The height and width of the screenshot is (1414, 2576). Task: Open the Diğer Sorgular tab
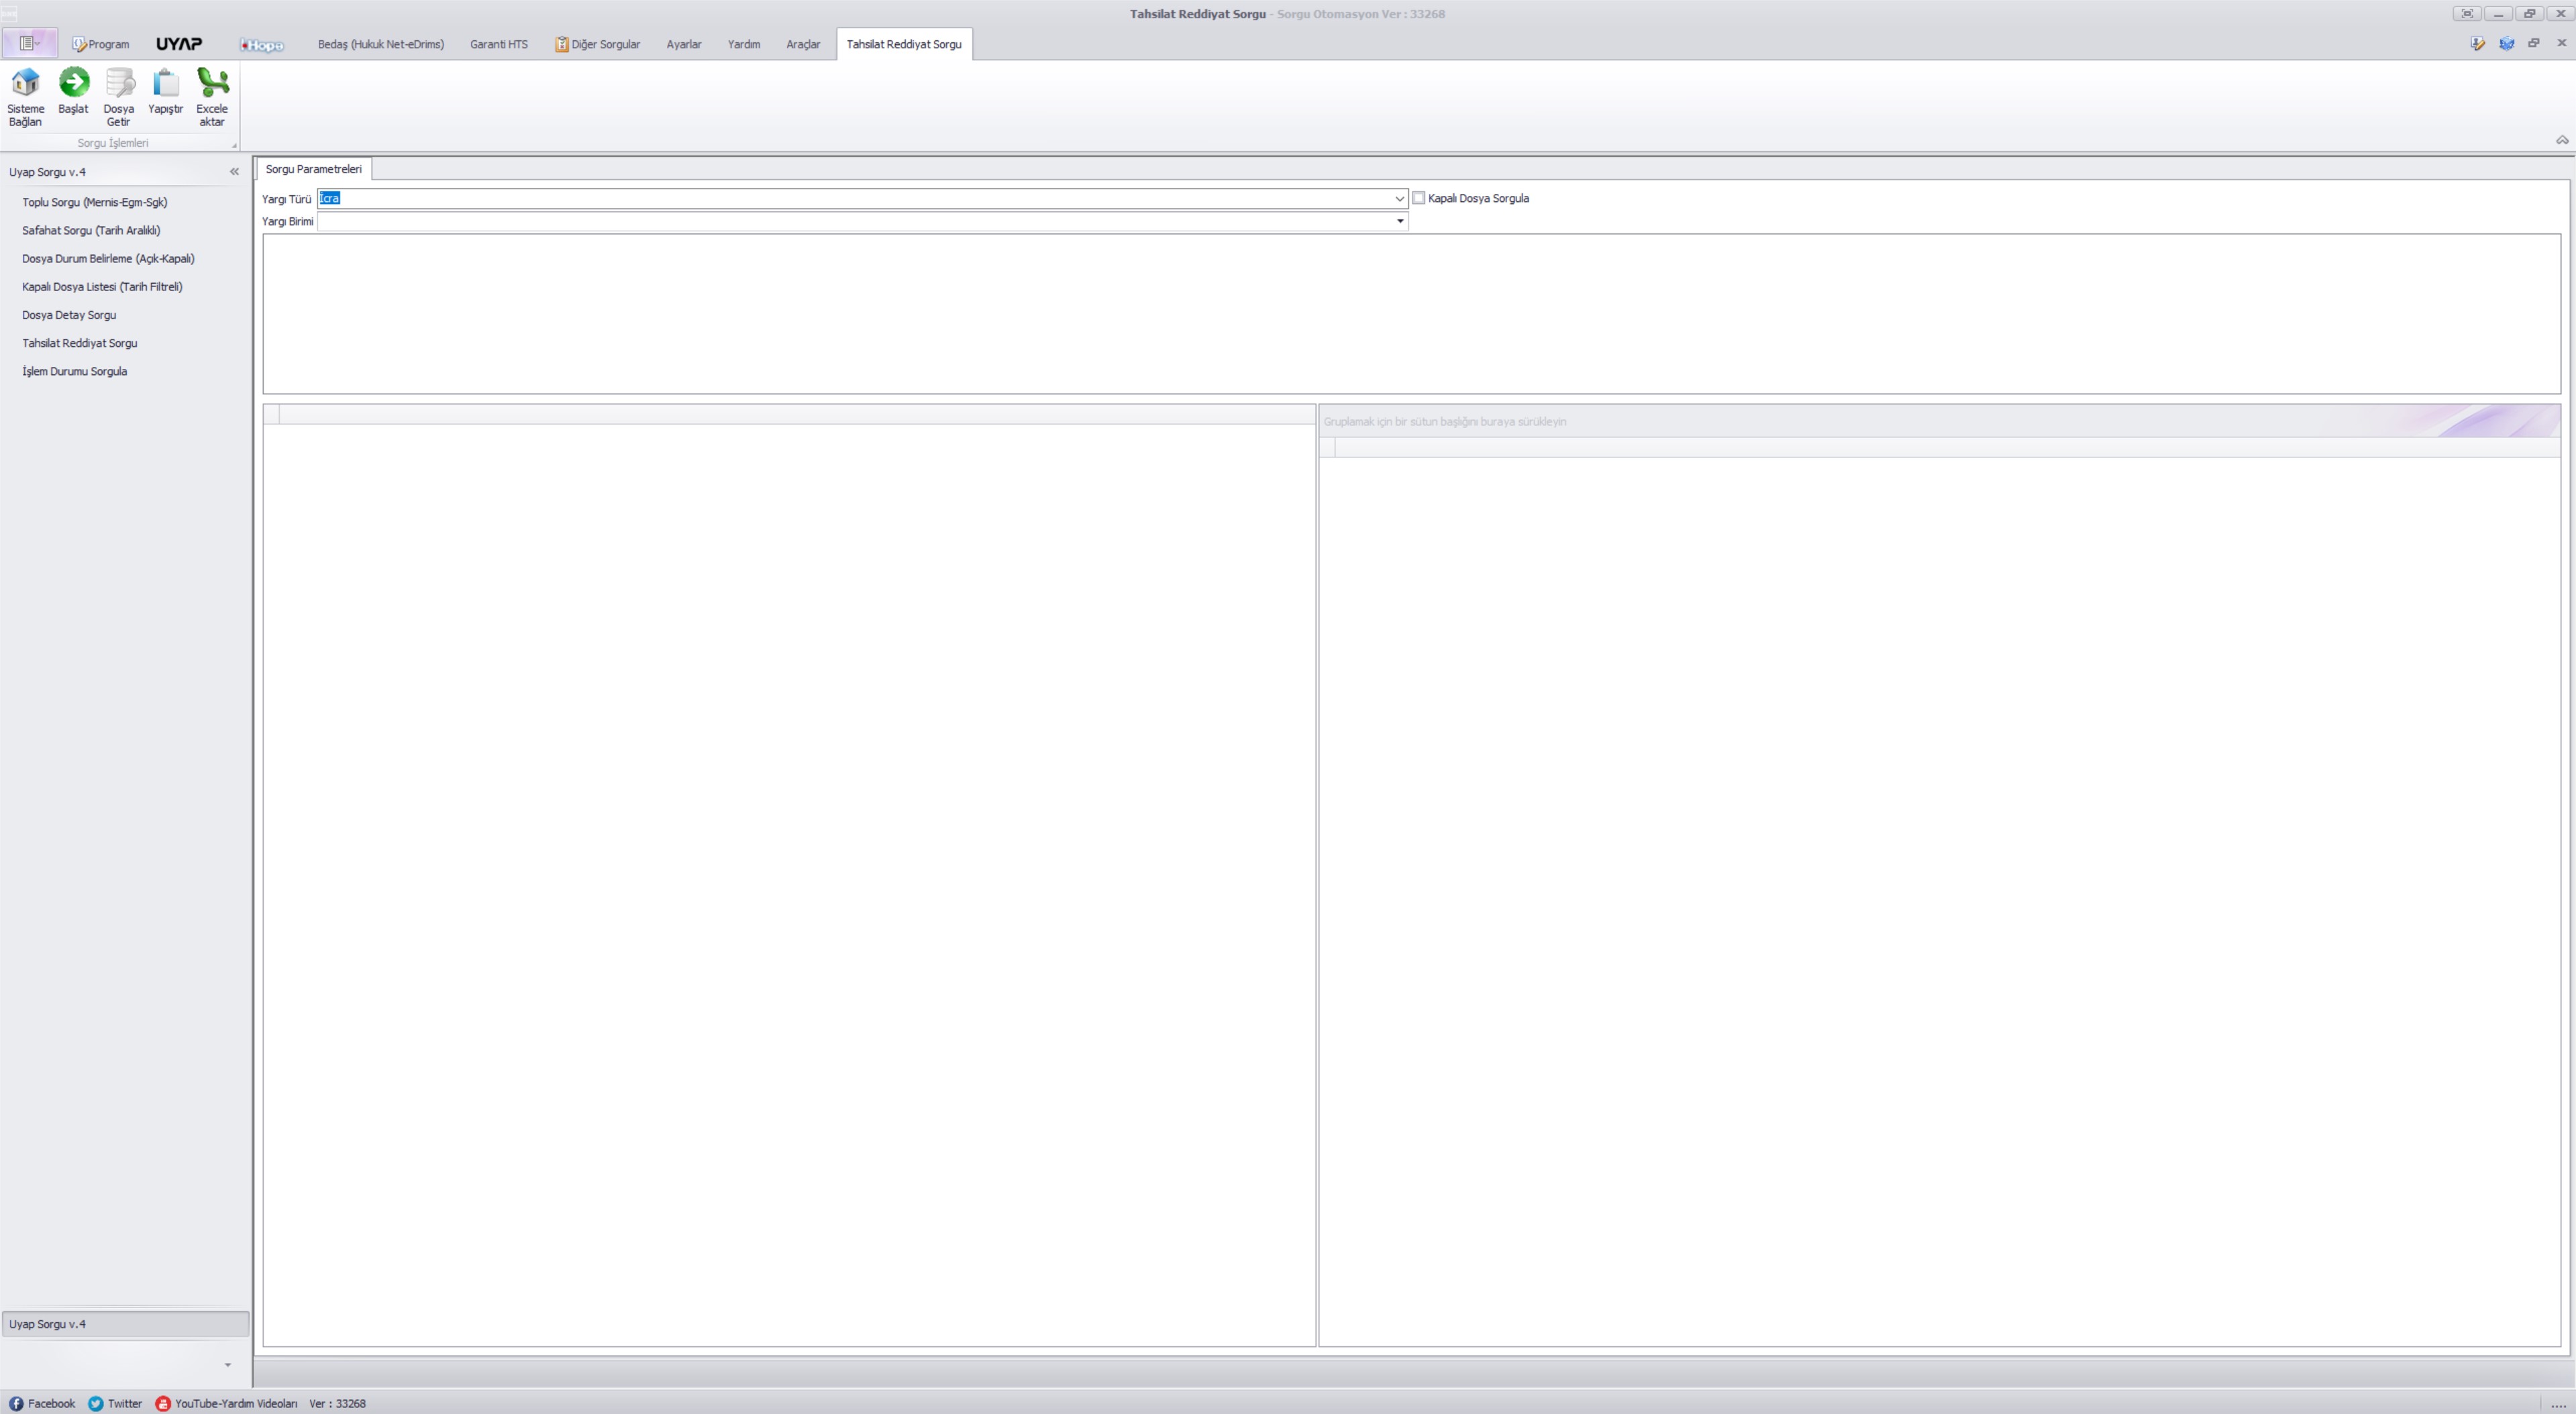[x=598, y=44]
